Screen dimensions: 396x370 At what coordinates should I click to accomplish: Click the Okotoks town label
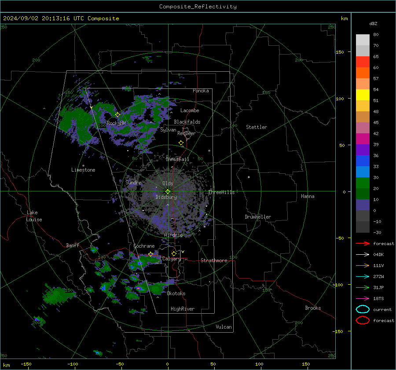pos(176,294)
